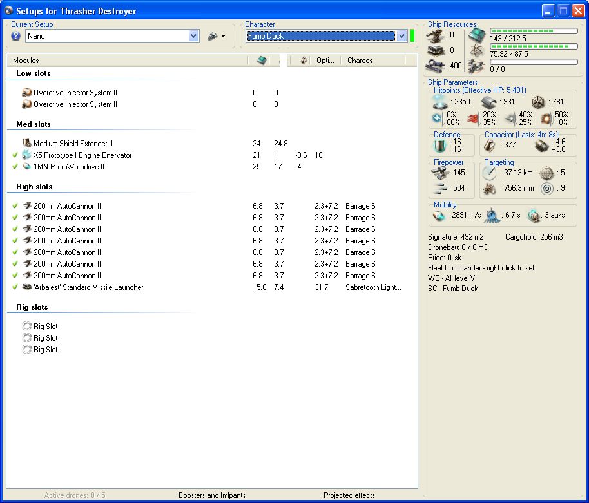Screen dimensions: 589x503
Task: Click the CPU usage bar 143 / 212.5
Action: tap(534, 31)
